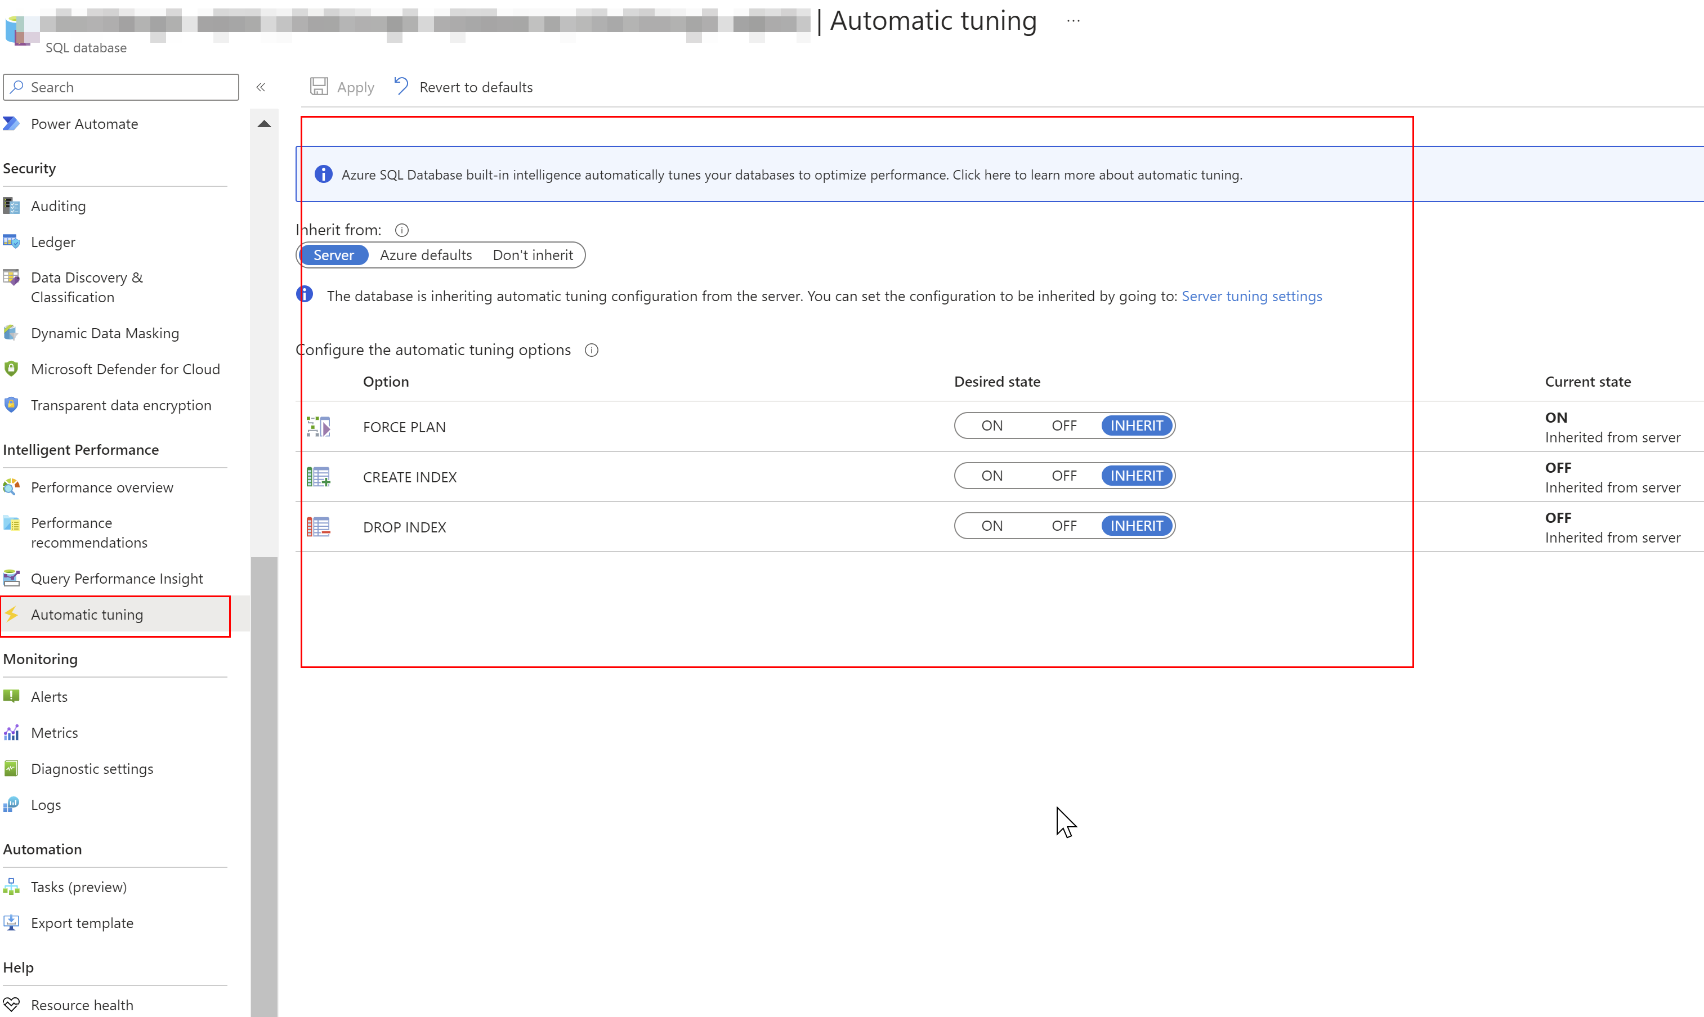The width and height of the screenshot is (1704, 1017).
Task: Set DROP INDEX desired state to ON
Action: click(992, 526)
